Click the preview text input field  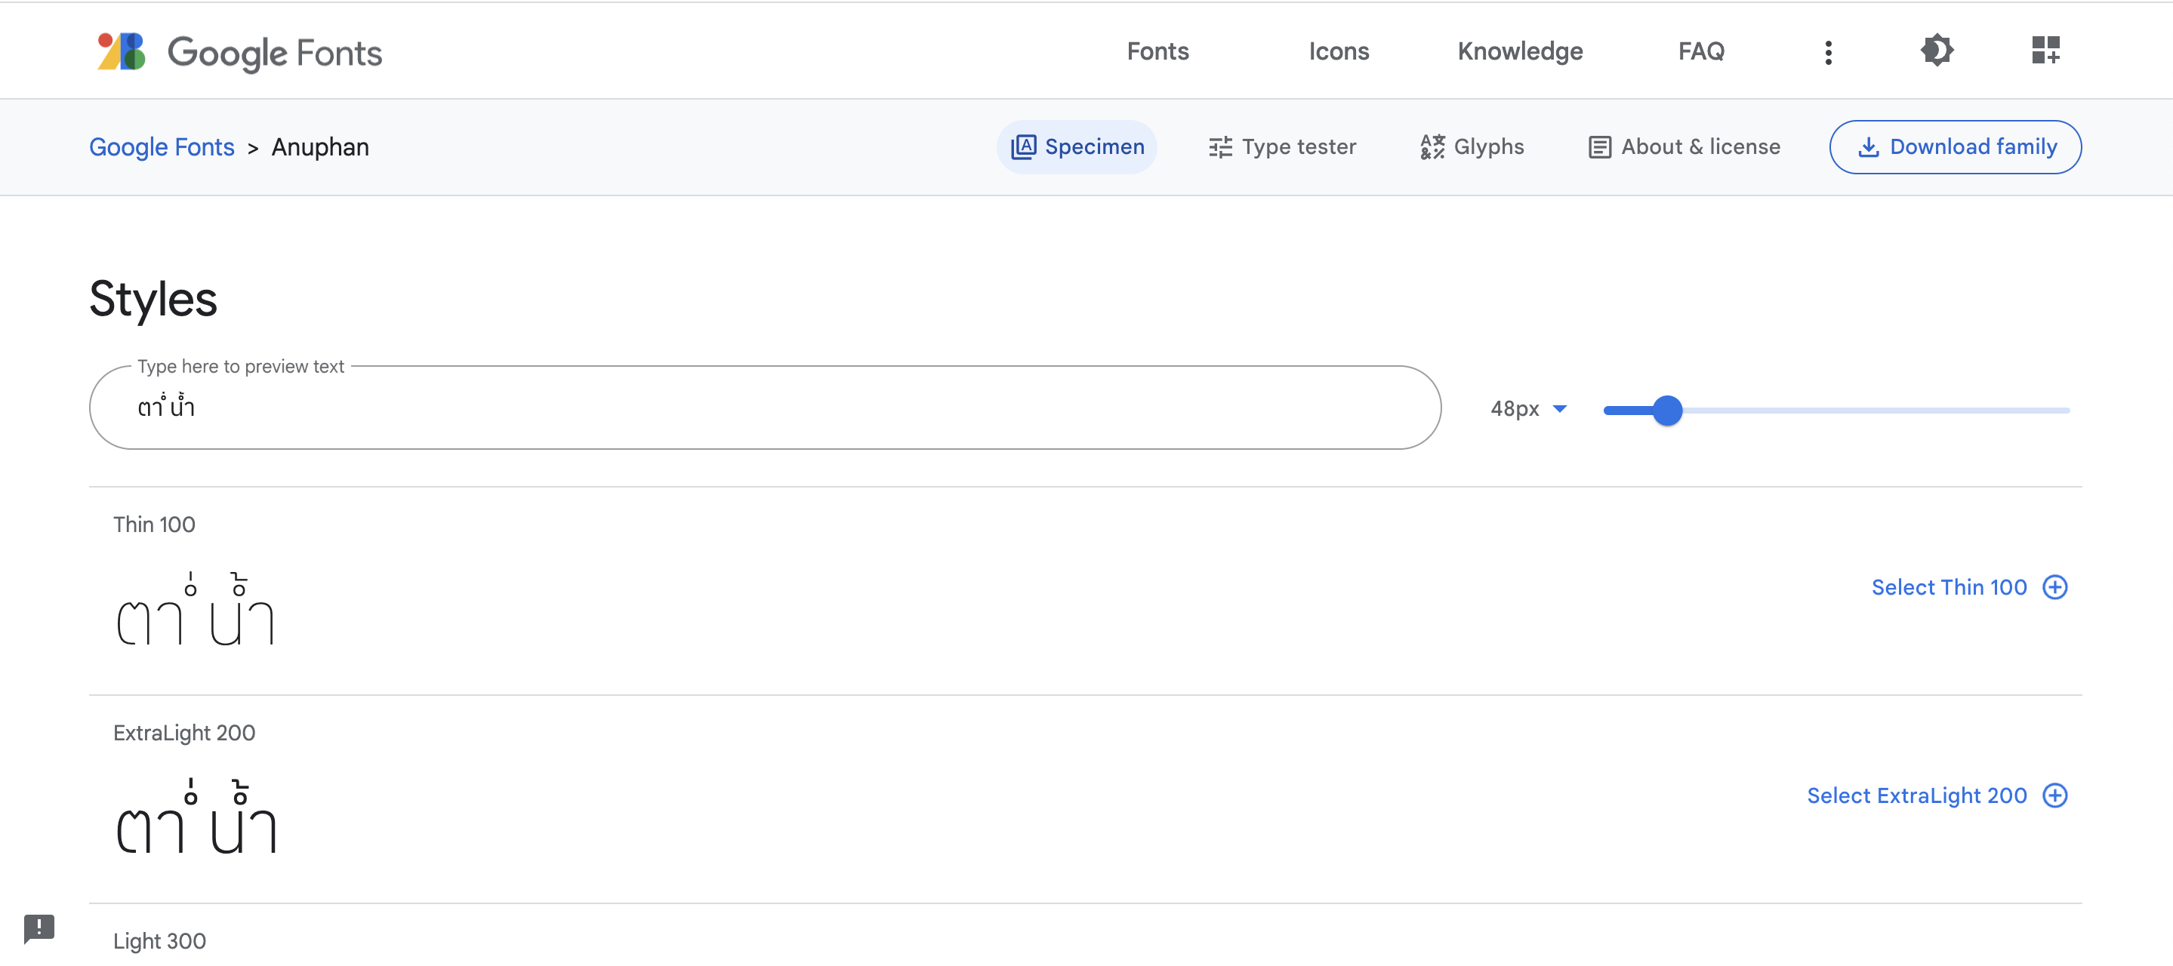760,407
